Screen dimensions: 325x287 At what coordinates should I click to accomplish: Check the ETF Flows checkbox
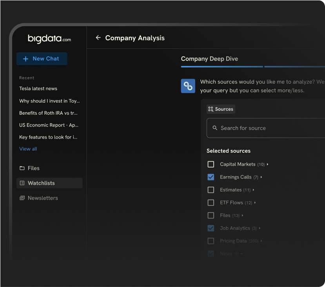(x=211, y=202)
